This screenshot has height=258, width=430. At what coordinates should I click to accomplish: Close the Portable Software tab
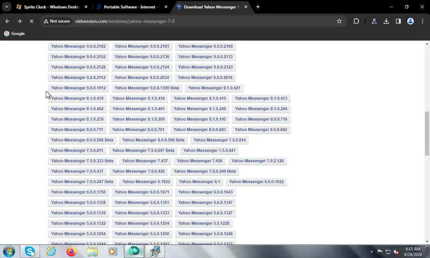pos(166,7)
